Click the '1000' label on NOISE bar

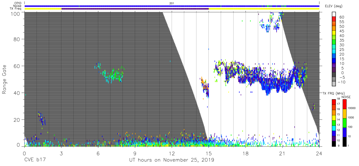click(351, 118)
